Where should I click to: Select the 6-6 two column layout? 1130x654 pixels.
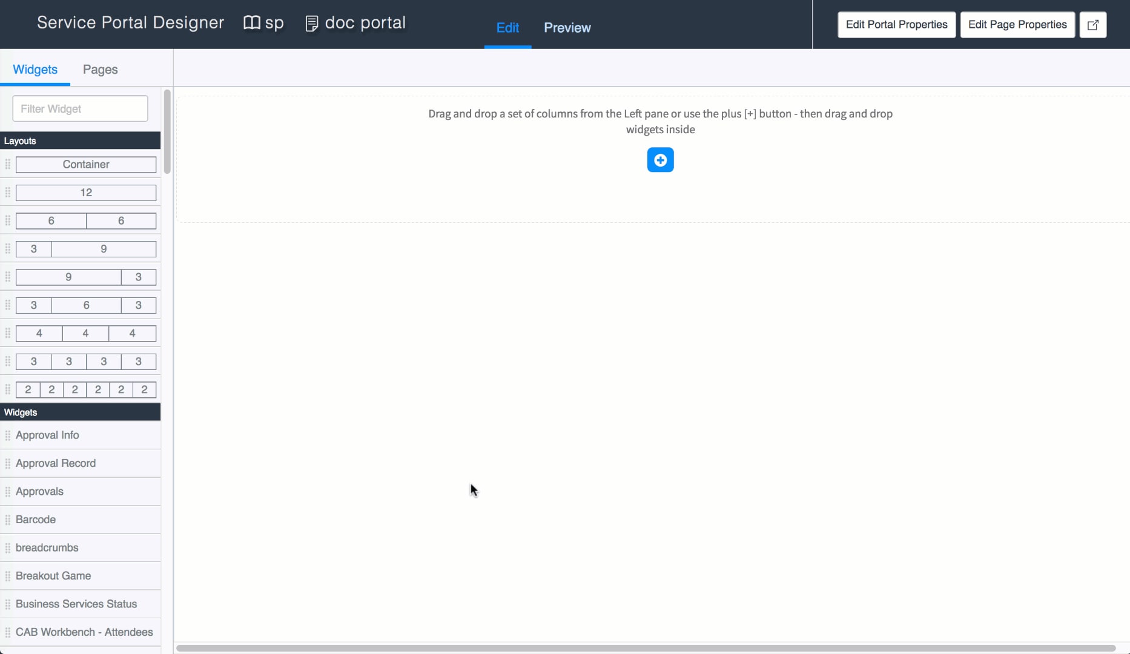(85, 220)
